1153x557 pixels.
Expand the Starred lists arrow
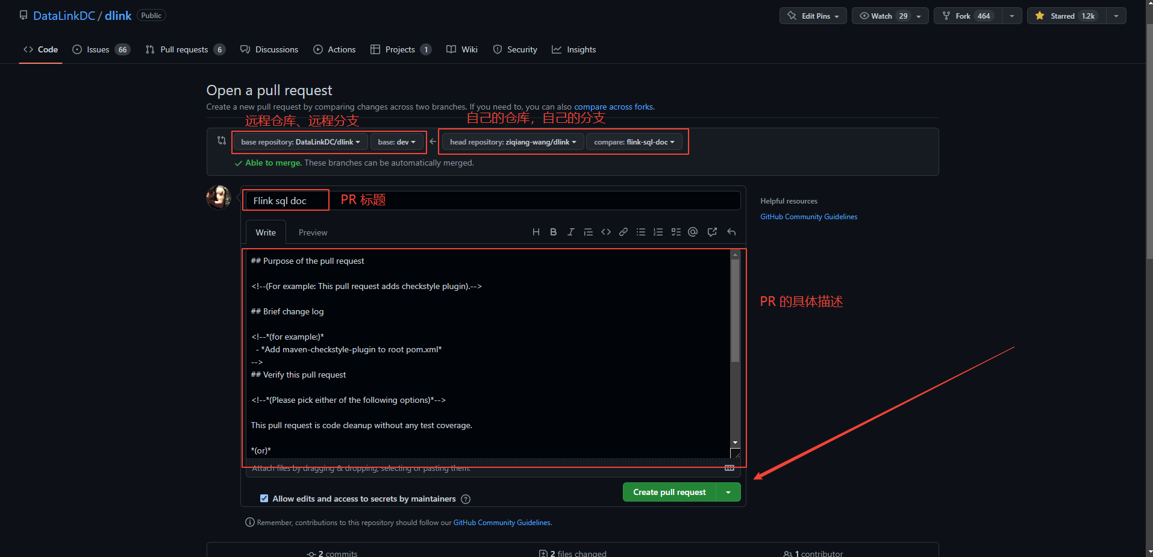click(1116, 16)
